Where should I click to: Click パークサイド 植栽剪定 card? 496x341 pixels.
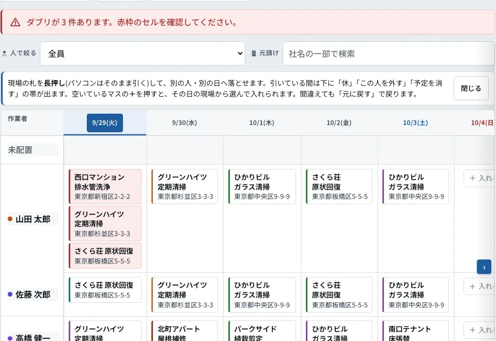[262, 331]
